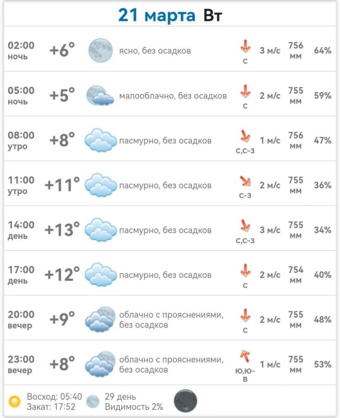Click the dark new moon phase icon
Image resolution: width=340 pixels, height=418 pixels.
tap(185, 401)
